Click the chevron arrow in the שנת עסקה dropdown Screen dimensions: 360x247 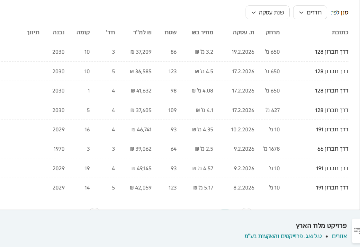coord(254,13)
